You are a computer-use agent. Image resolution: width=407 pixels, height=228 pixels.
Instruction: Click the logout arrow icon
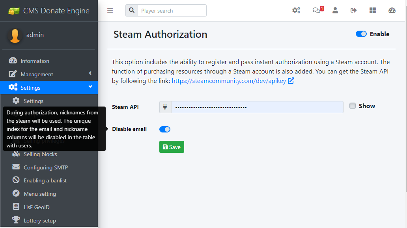(x=354, y=11)
